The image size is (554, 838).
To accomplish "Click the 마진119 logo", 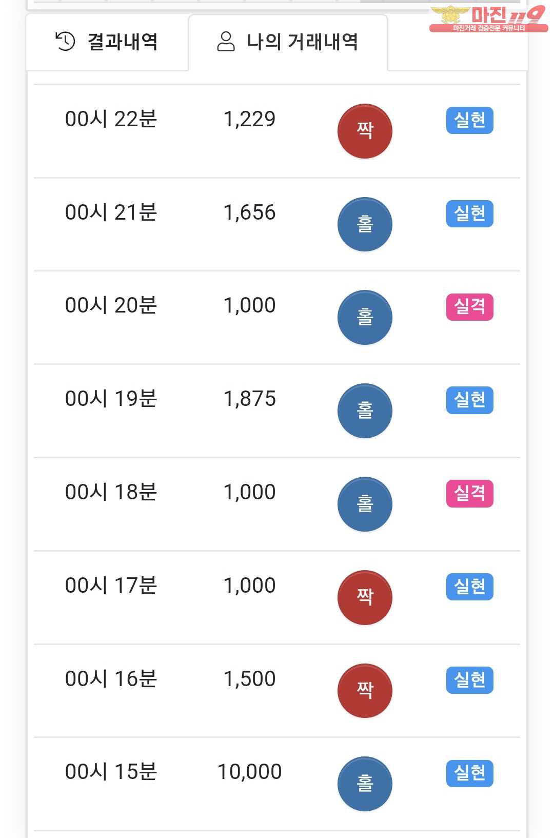I will click(x=488, y=18).
